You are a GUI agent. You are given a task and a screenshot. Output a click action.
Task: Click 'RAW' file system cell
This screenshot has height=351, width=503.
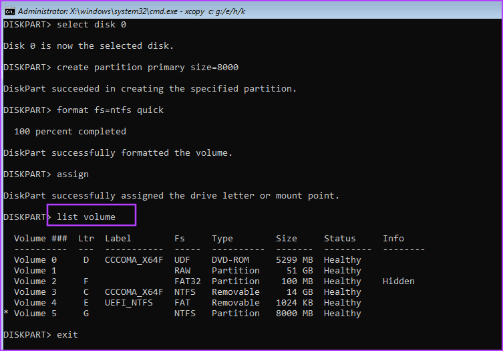coord(182,270)
